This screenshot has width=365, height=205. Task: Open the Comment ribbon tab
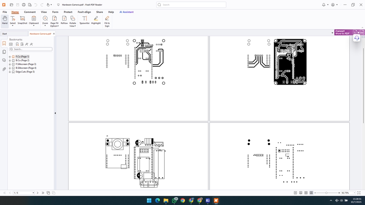(30, 12)
